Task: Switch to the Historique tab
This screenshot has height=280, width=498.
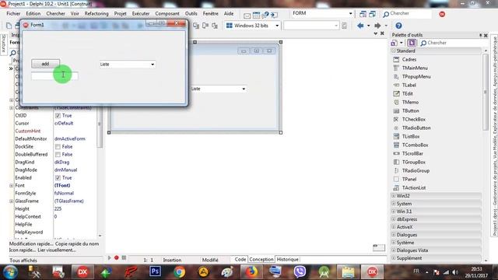Action: (x=287, y=259)
